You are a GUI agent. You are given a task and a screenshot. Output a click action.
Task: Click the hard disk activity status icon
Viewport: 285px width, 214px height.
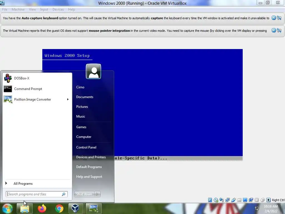pyautogui.click(x=210, y=200)
